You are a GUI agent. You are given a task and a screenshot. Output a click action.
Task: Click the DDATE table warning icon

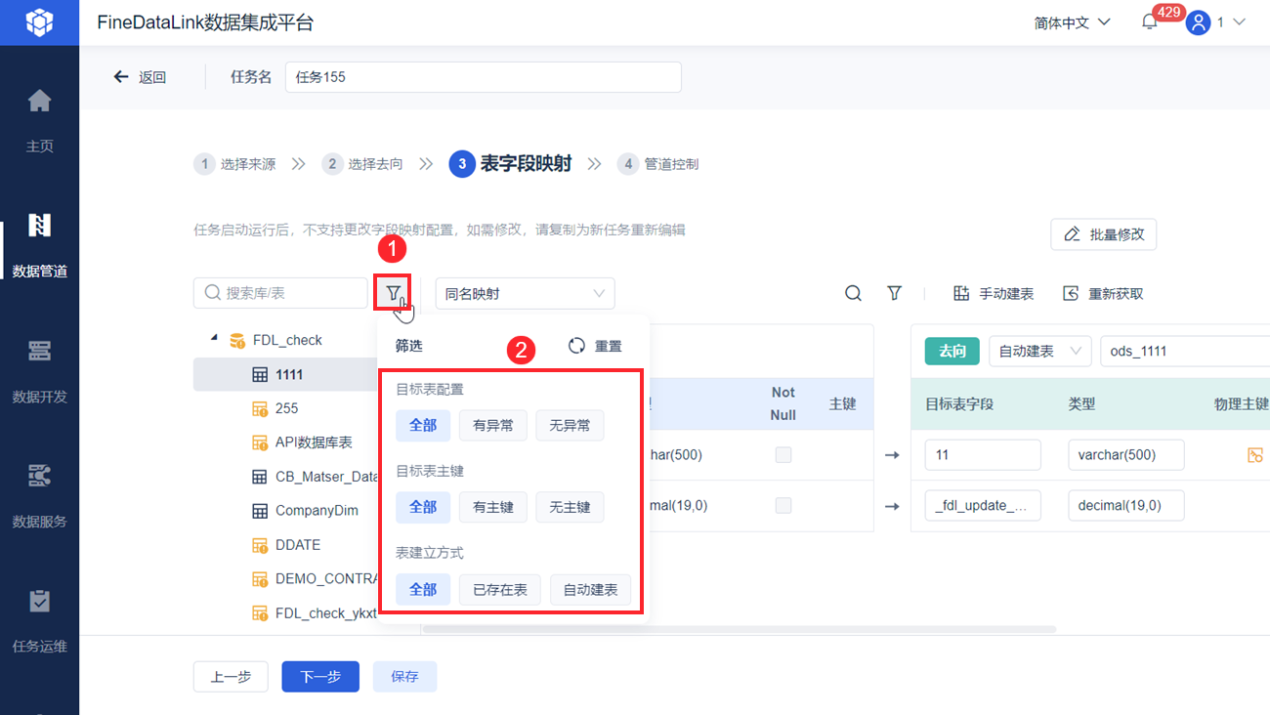260,545
